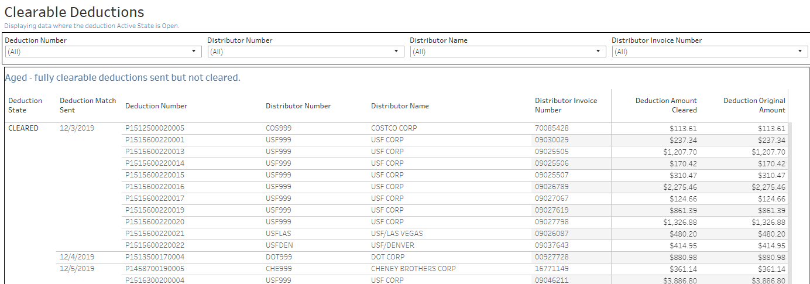The height and width of the screenshot is (284, 810).
Task: Click the COSTCO CORP distributor name cell
Action: coord(394,128)
